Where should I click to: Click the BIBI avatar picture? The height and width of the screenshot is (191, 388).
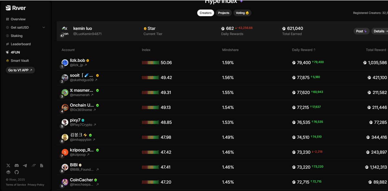pos(65,167)
